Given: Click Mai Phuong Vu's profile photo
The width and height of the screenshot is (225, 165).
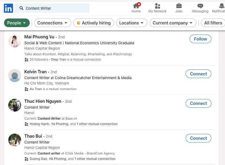Looking at the screenshot, I should click(x=15, y=41).
